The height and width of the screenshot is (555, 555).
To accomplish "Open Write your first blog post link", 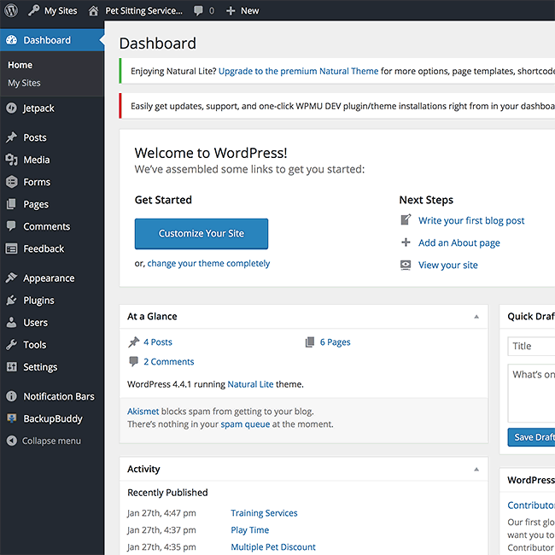I will tap(471, 220).
